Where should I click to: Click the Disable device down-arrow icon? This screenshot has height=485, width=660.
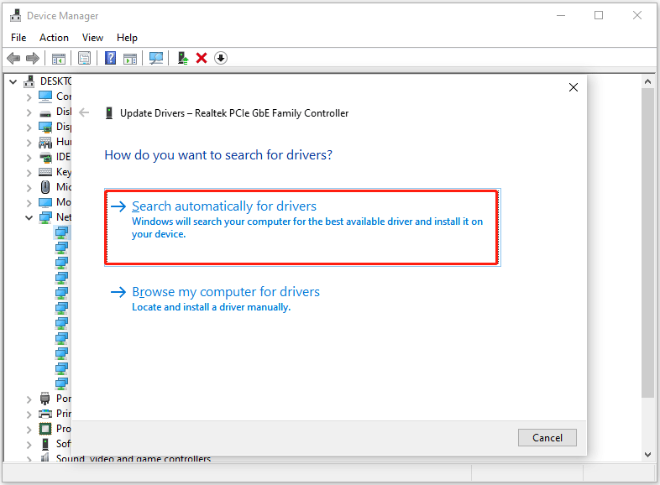221,58
